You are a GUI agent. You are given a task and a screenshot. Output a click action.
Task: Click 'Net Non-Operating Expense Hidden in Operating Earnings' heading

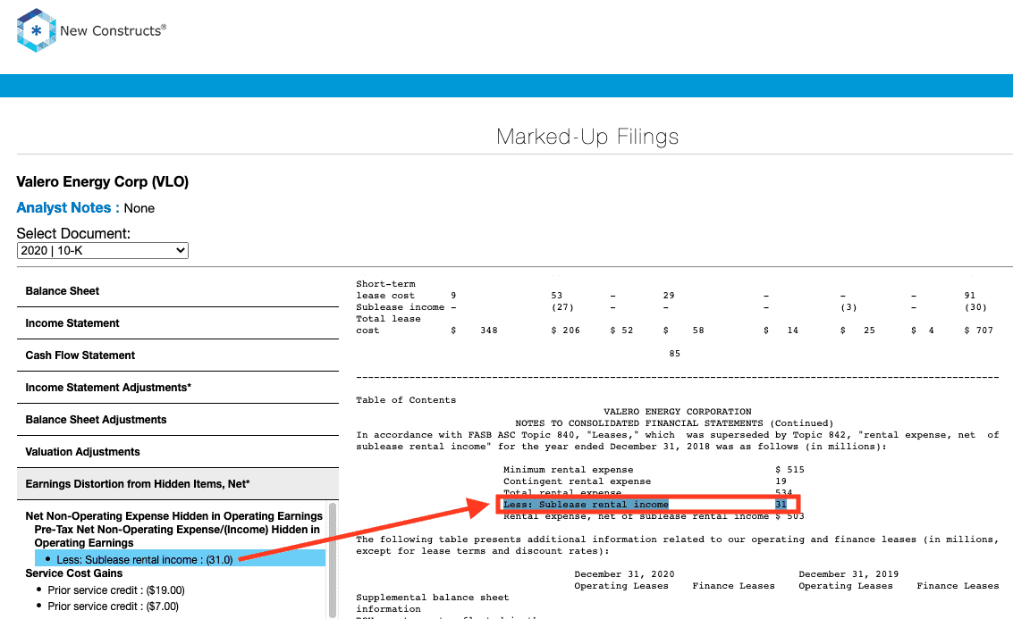[x=173, y=515]
